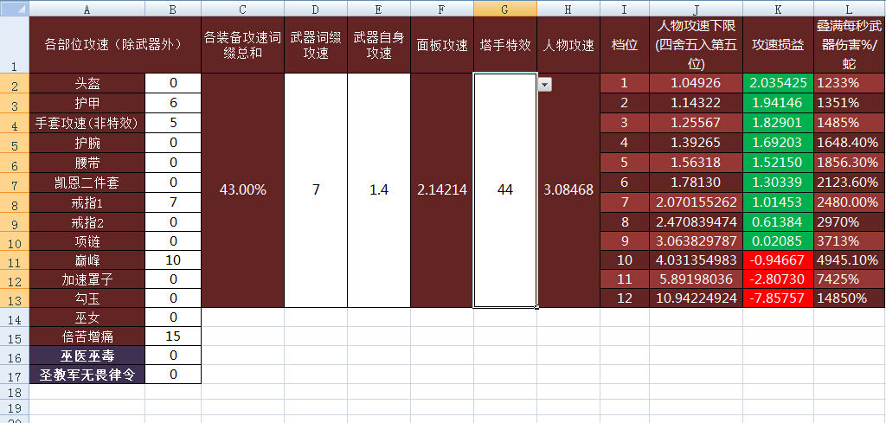Click green cell value 1.69203
Screen dimensions: 886x423
click(778, 143)
